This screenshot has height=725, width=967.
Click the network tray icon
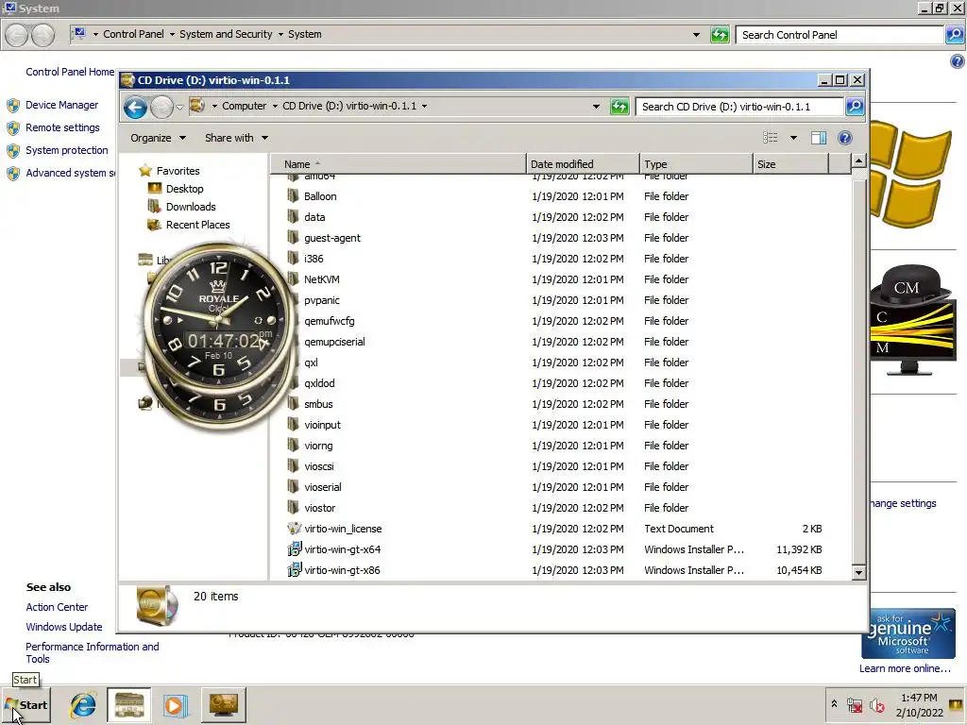click(855, 704)
